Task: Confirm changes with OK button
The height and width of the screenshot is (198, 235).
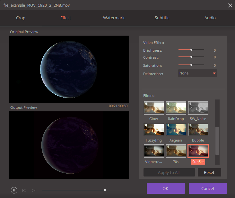Action: (x=166, y=188)
